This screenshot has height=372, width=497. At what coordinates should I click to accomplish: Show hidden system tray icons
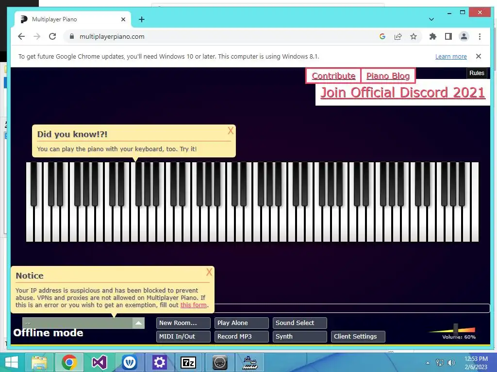pyautogui.click(x=428, y=363)
